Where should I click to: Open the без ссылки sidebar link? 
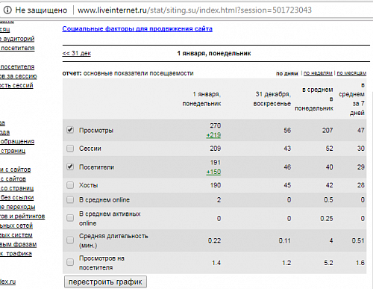(x=17, y=197)
